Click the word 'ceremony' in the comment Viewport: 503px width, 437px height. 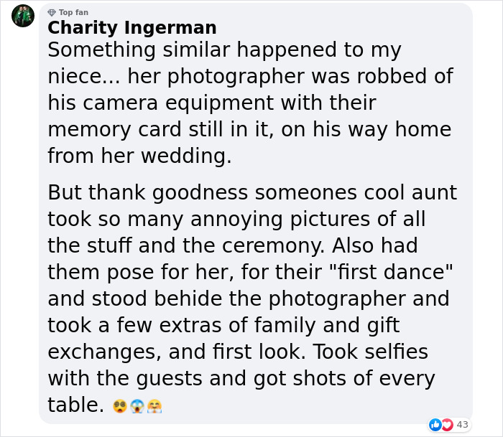coord(268,245)
